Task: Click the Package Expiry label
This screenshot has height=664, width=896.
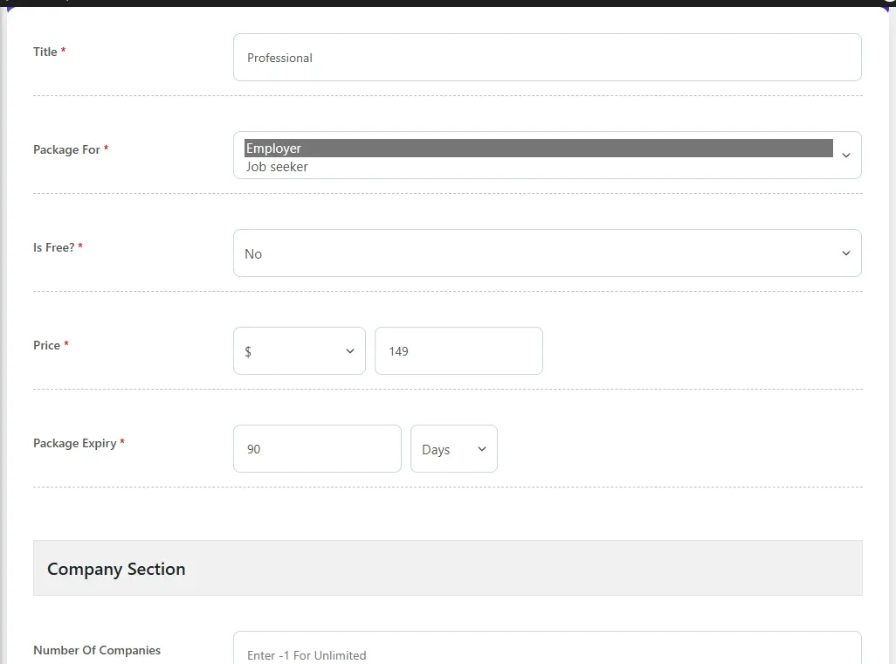Action: [75, 443]
